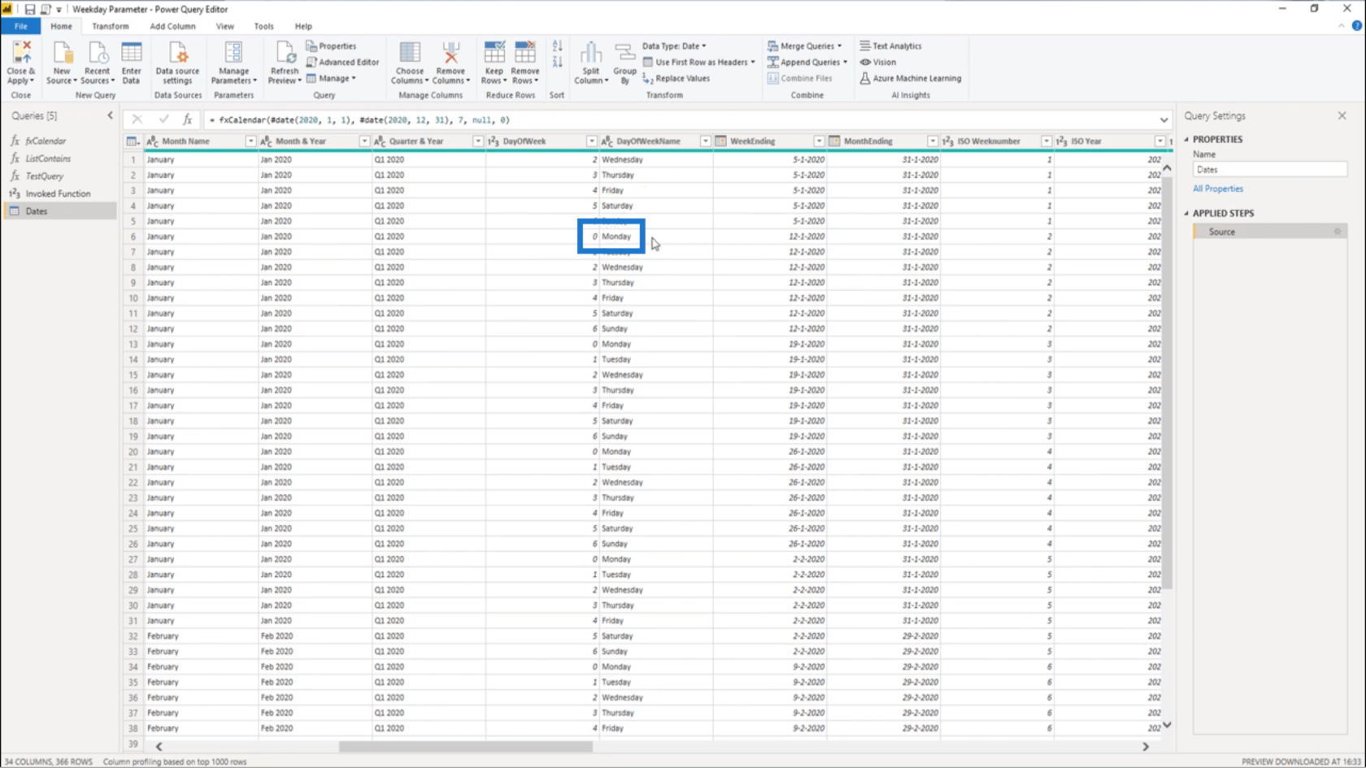Open the MonthEnding column filter dropdown
This screenshot has width=1366, height=768.
(933, 141)
